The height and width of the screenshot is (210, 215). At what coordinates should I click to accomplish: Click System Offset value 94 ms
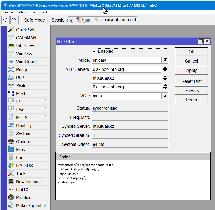click(x=130, y=144)
